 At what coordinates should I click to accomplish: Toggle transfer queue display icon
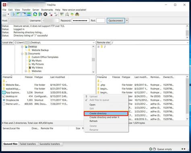(x=29, y=14)
